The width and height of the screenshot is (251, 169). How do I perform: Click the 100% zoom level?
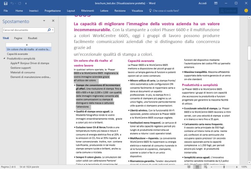click(244, 167)
